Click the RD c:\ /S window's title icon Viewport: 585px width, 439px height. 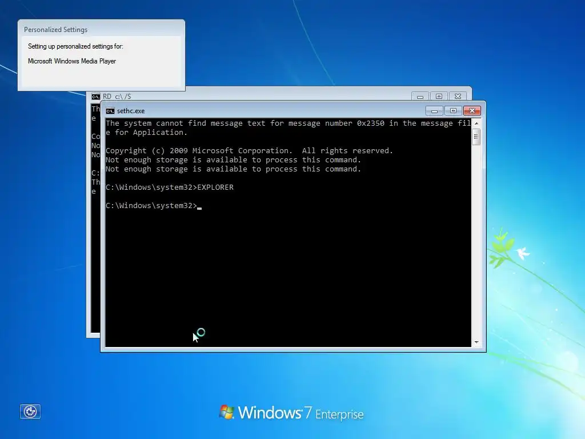(x=96, y=96)
